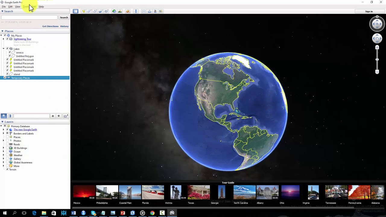Show historical imagery clock icon

tap(114, 11)
